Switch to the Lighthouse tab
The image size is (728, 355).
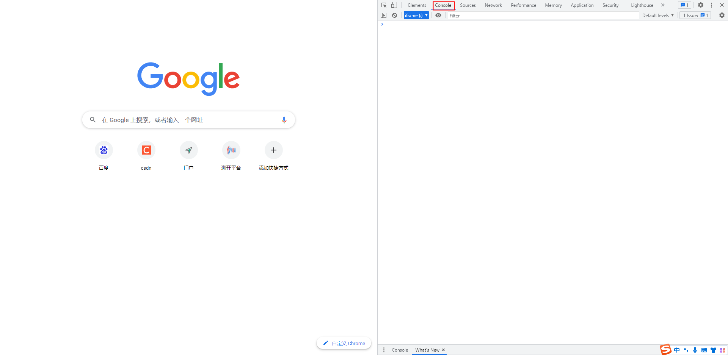click(642, 5)
